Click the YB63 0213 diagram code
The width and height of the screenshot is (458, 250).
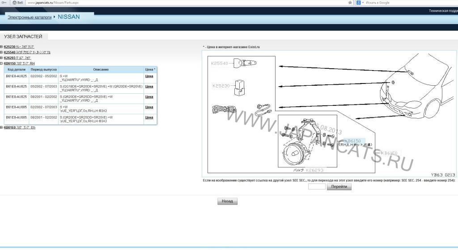tap(443, 175)
